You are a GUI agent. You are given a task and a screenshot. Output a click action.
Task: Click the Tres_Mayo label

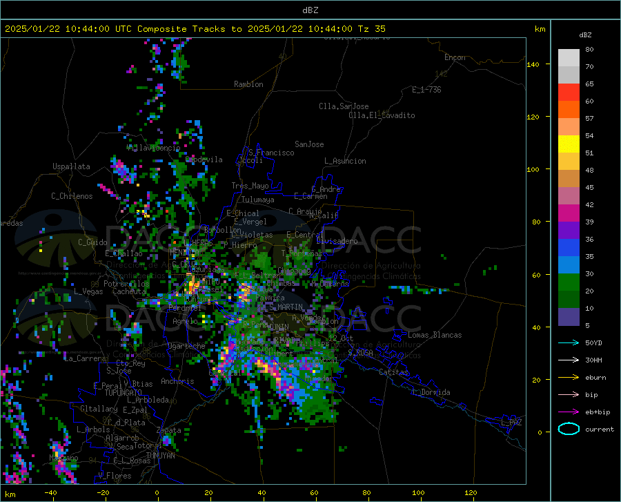click(250, 186)
